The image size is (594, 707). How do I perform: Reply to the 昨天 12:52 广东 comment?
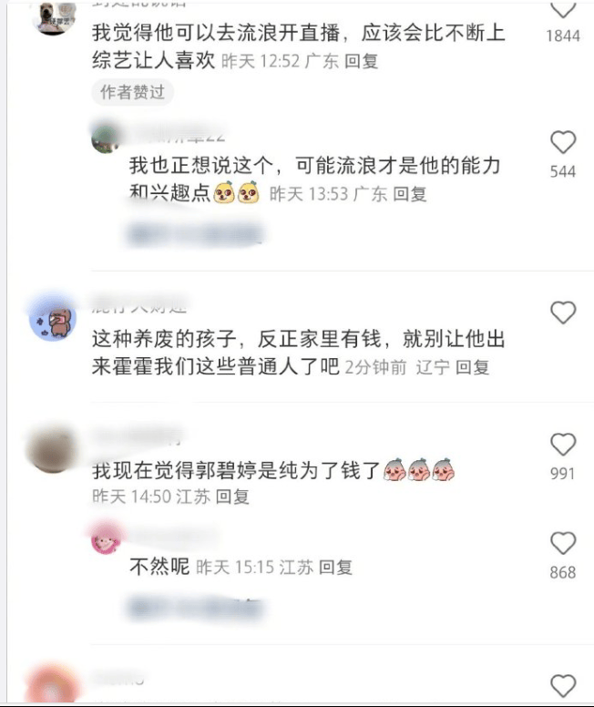coord(361,61)
